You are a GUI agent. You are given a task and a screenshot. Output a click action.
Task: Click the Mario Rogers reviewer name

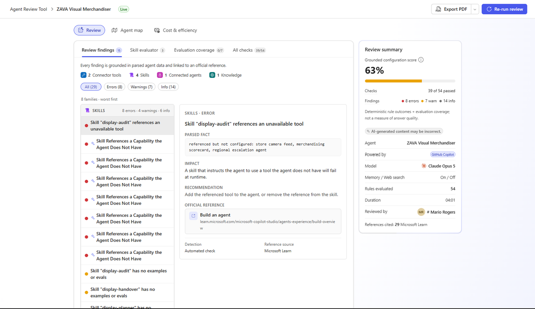tap(441, 212)
